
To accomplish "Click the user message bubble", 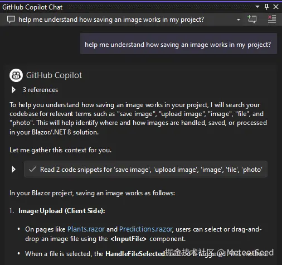I will 178,44.
